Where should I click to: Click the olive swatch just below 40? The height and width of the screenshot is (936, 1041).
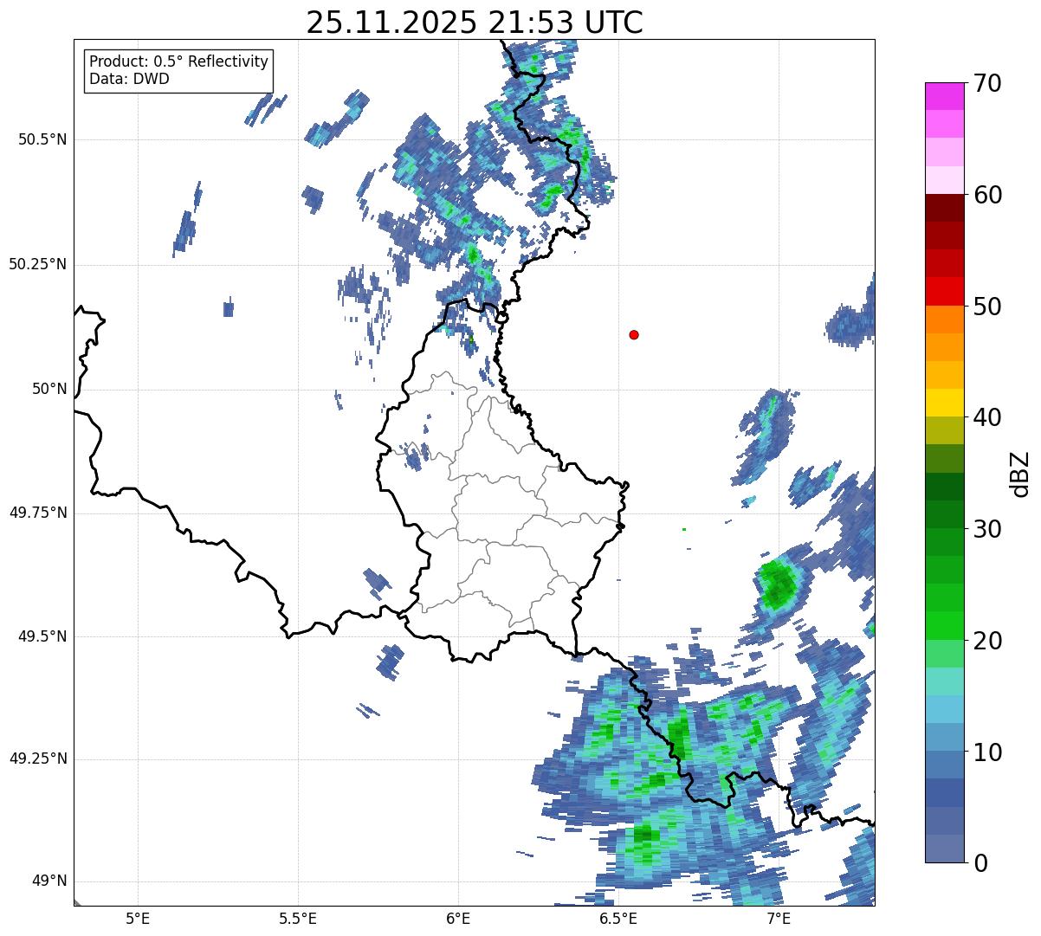tap(945, 430)
